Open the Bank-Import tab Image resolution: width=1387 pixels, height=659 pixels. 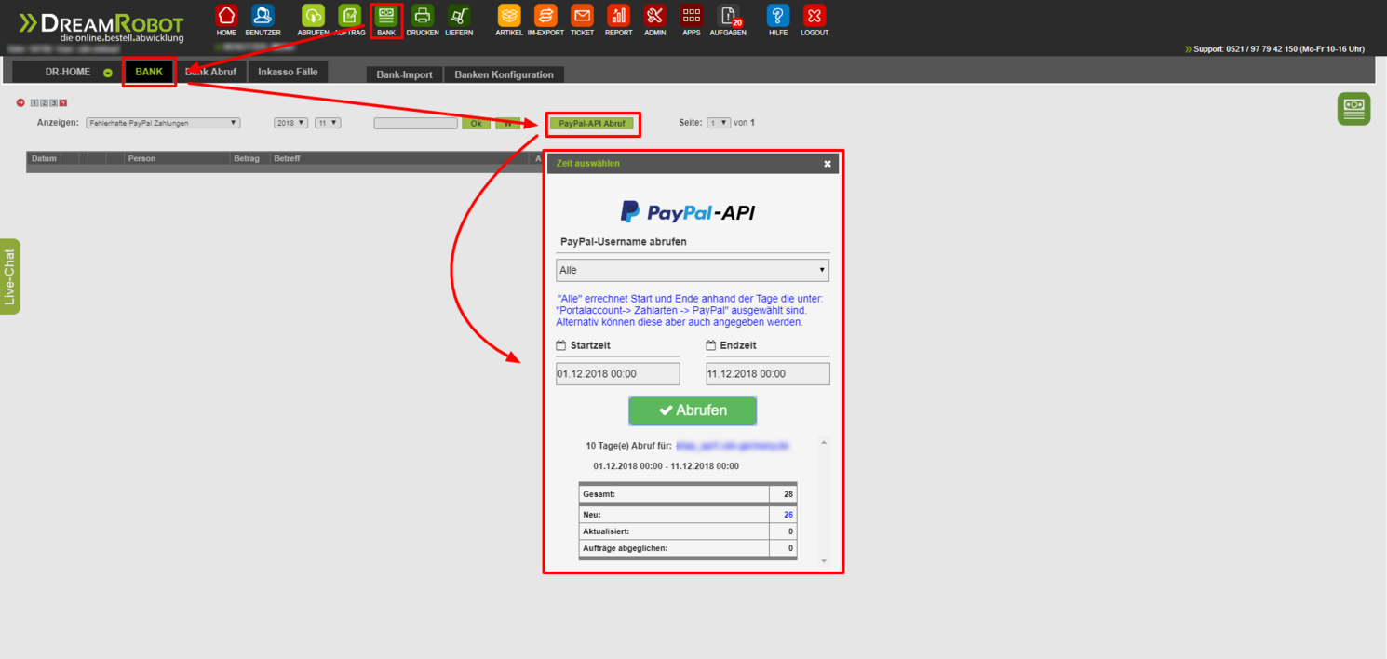pos(404,74)
